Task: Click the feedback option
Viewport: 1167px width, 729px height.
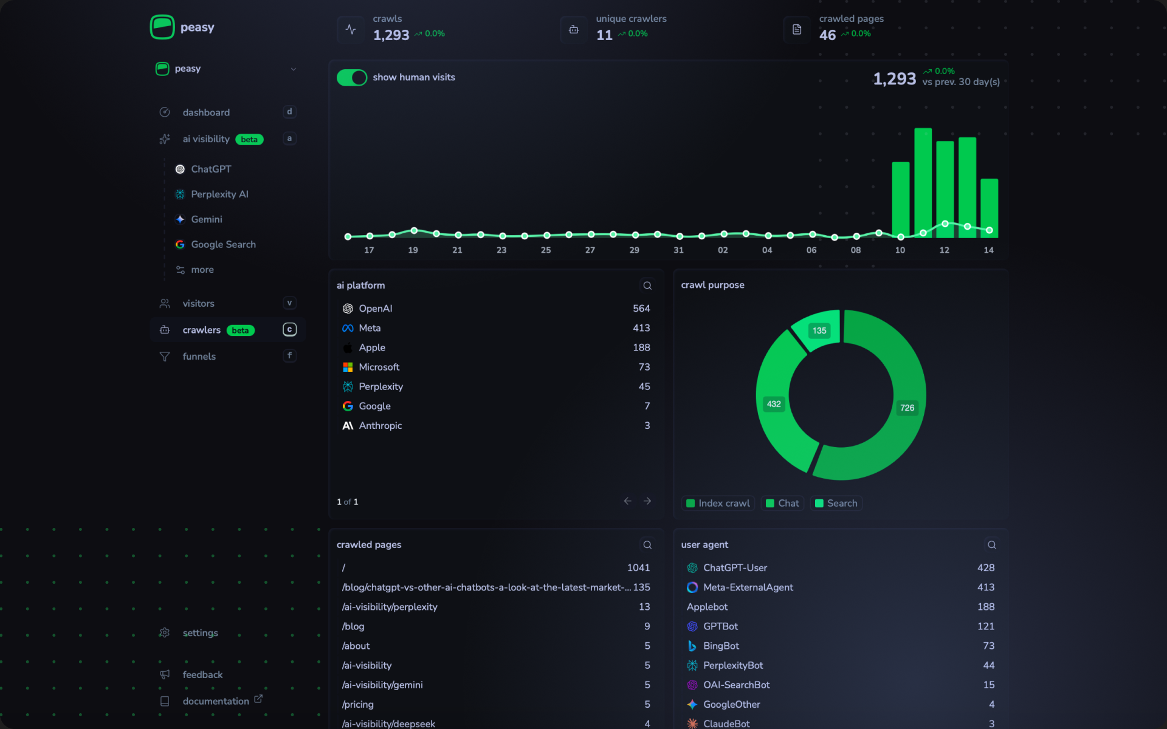Action: pyautogui.click(x=202, y=674)
